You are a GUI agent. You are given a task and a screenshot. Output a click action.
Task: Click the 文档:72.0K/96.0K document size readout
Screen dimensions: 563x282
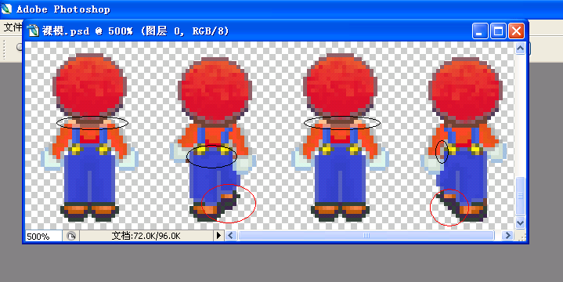[x=146, y=236]
